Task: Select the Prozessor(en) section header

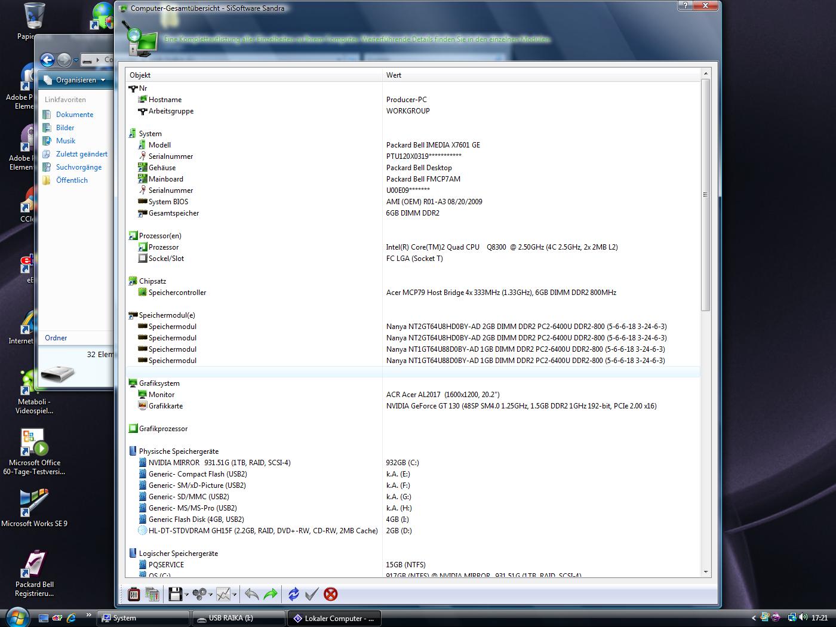Action: pos(412,236)
